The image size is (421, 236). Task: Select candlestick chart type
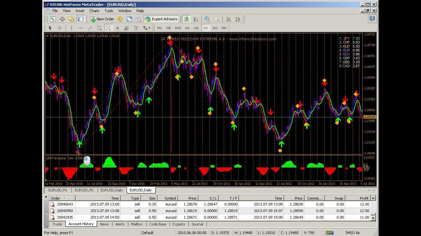[x=186, y=19]
